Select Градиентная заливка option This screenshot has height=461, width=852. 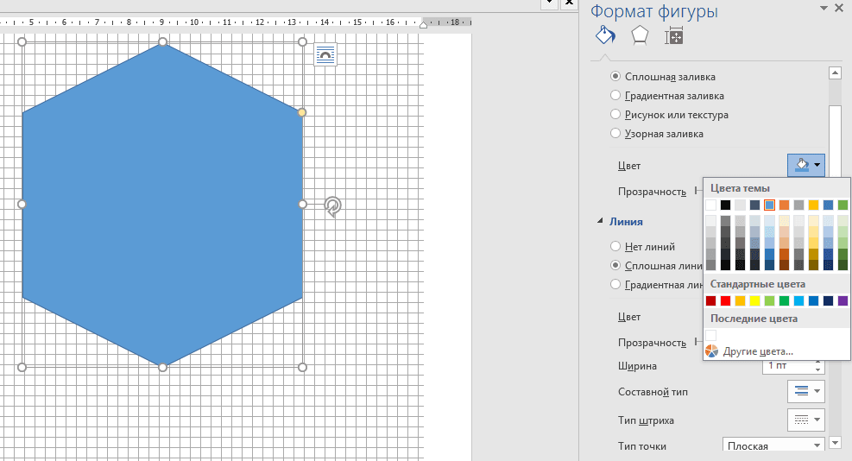click(615, 96)
